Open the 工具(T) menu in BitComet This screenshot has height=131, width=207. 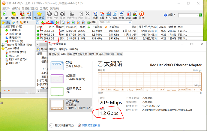(x=44, y=8)
